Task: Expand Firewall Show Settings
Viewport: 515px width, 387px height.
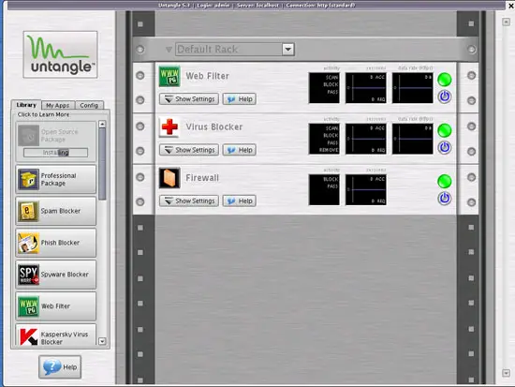Action: tap(189, 201)
